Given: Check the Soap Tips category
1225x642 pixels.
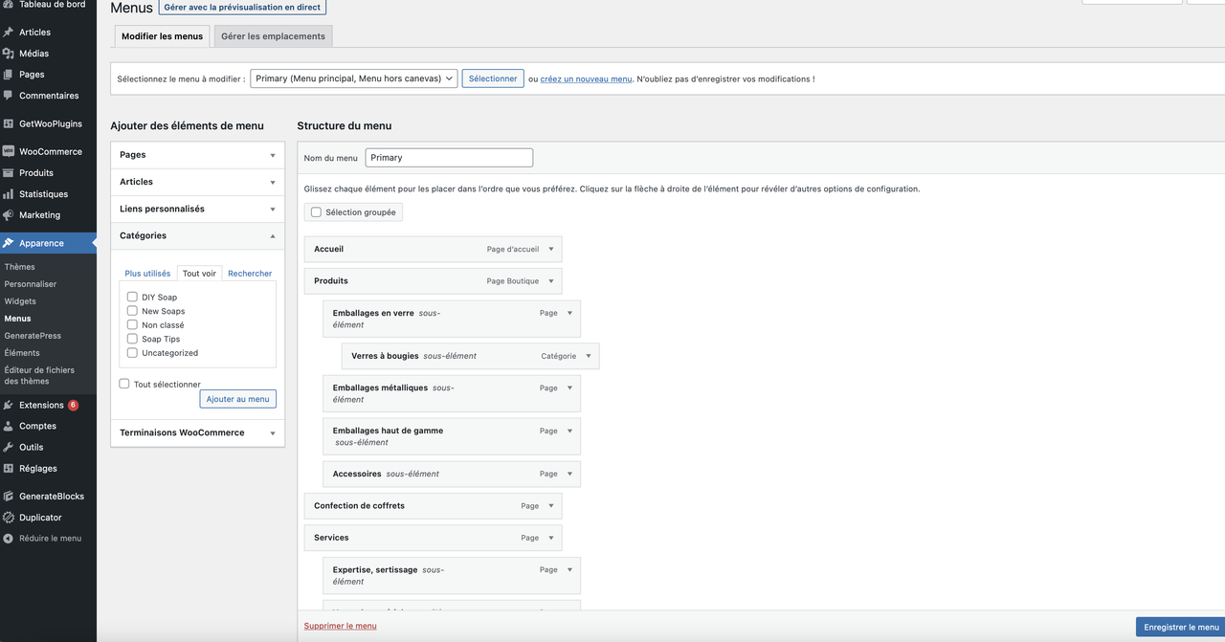Looking at the screenshot, I should click(x=132, y=339).
